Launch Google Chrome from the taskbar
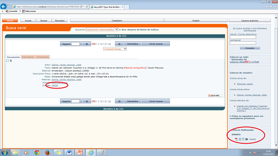The image size is (278, 156). [x=37, y=152]
